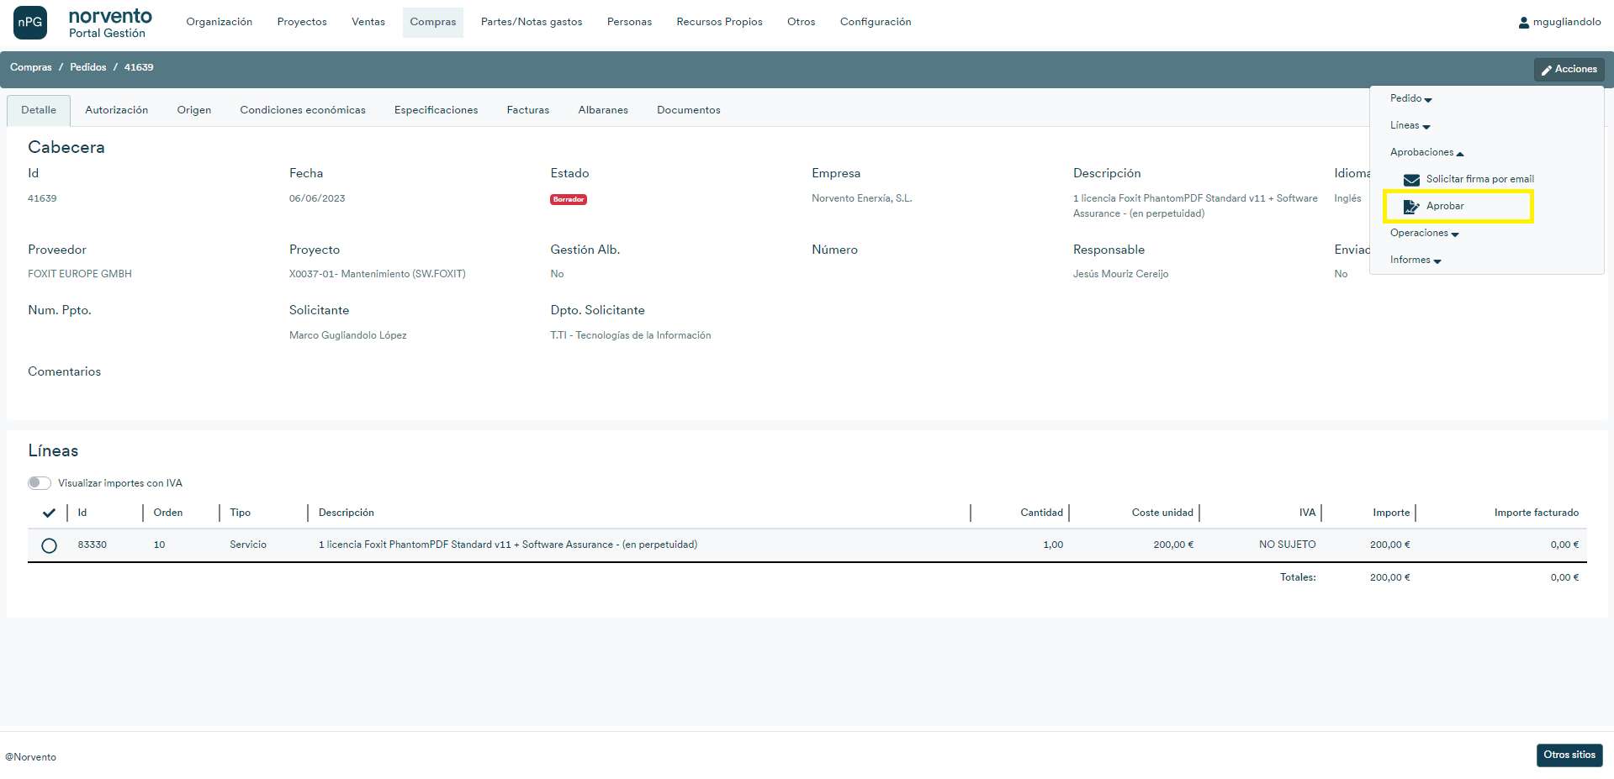Click the line's Foxit PhantomPDF description cell
Image resolution: width=1614 pixels, height=779 pixels.
pos(508,545)
